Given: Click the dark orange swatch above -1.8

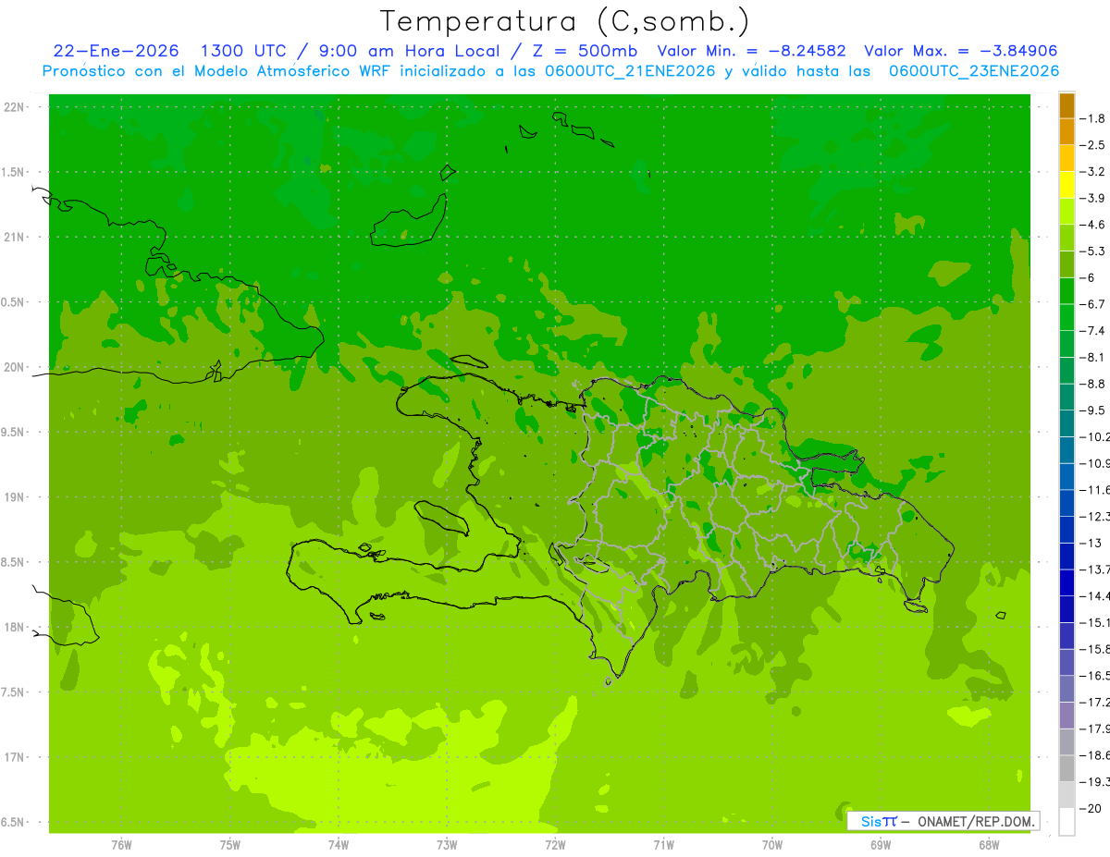Looking at the screenshot, I should (x=1067, y=105).
